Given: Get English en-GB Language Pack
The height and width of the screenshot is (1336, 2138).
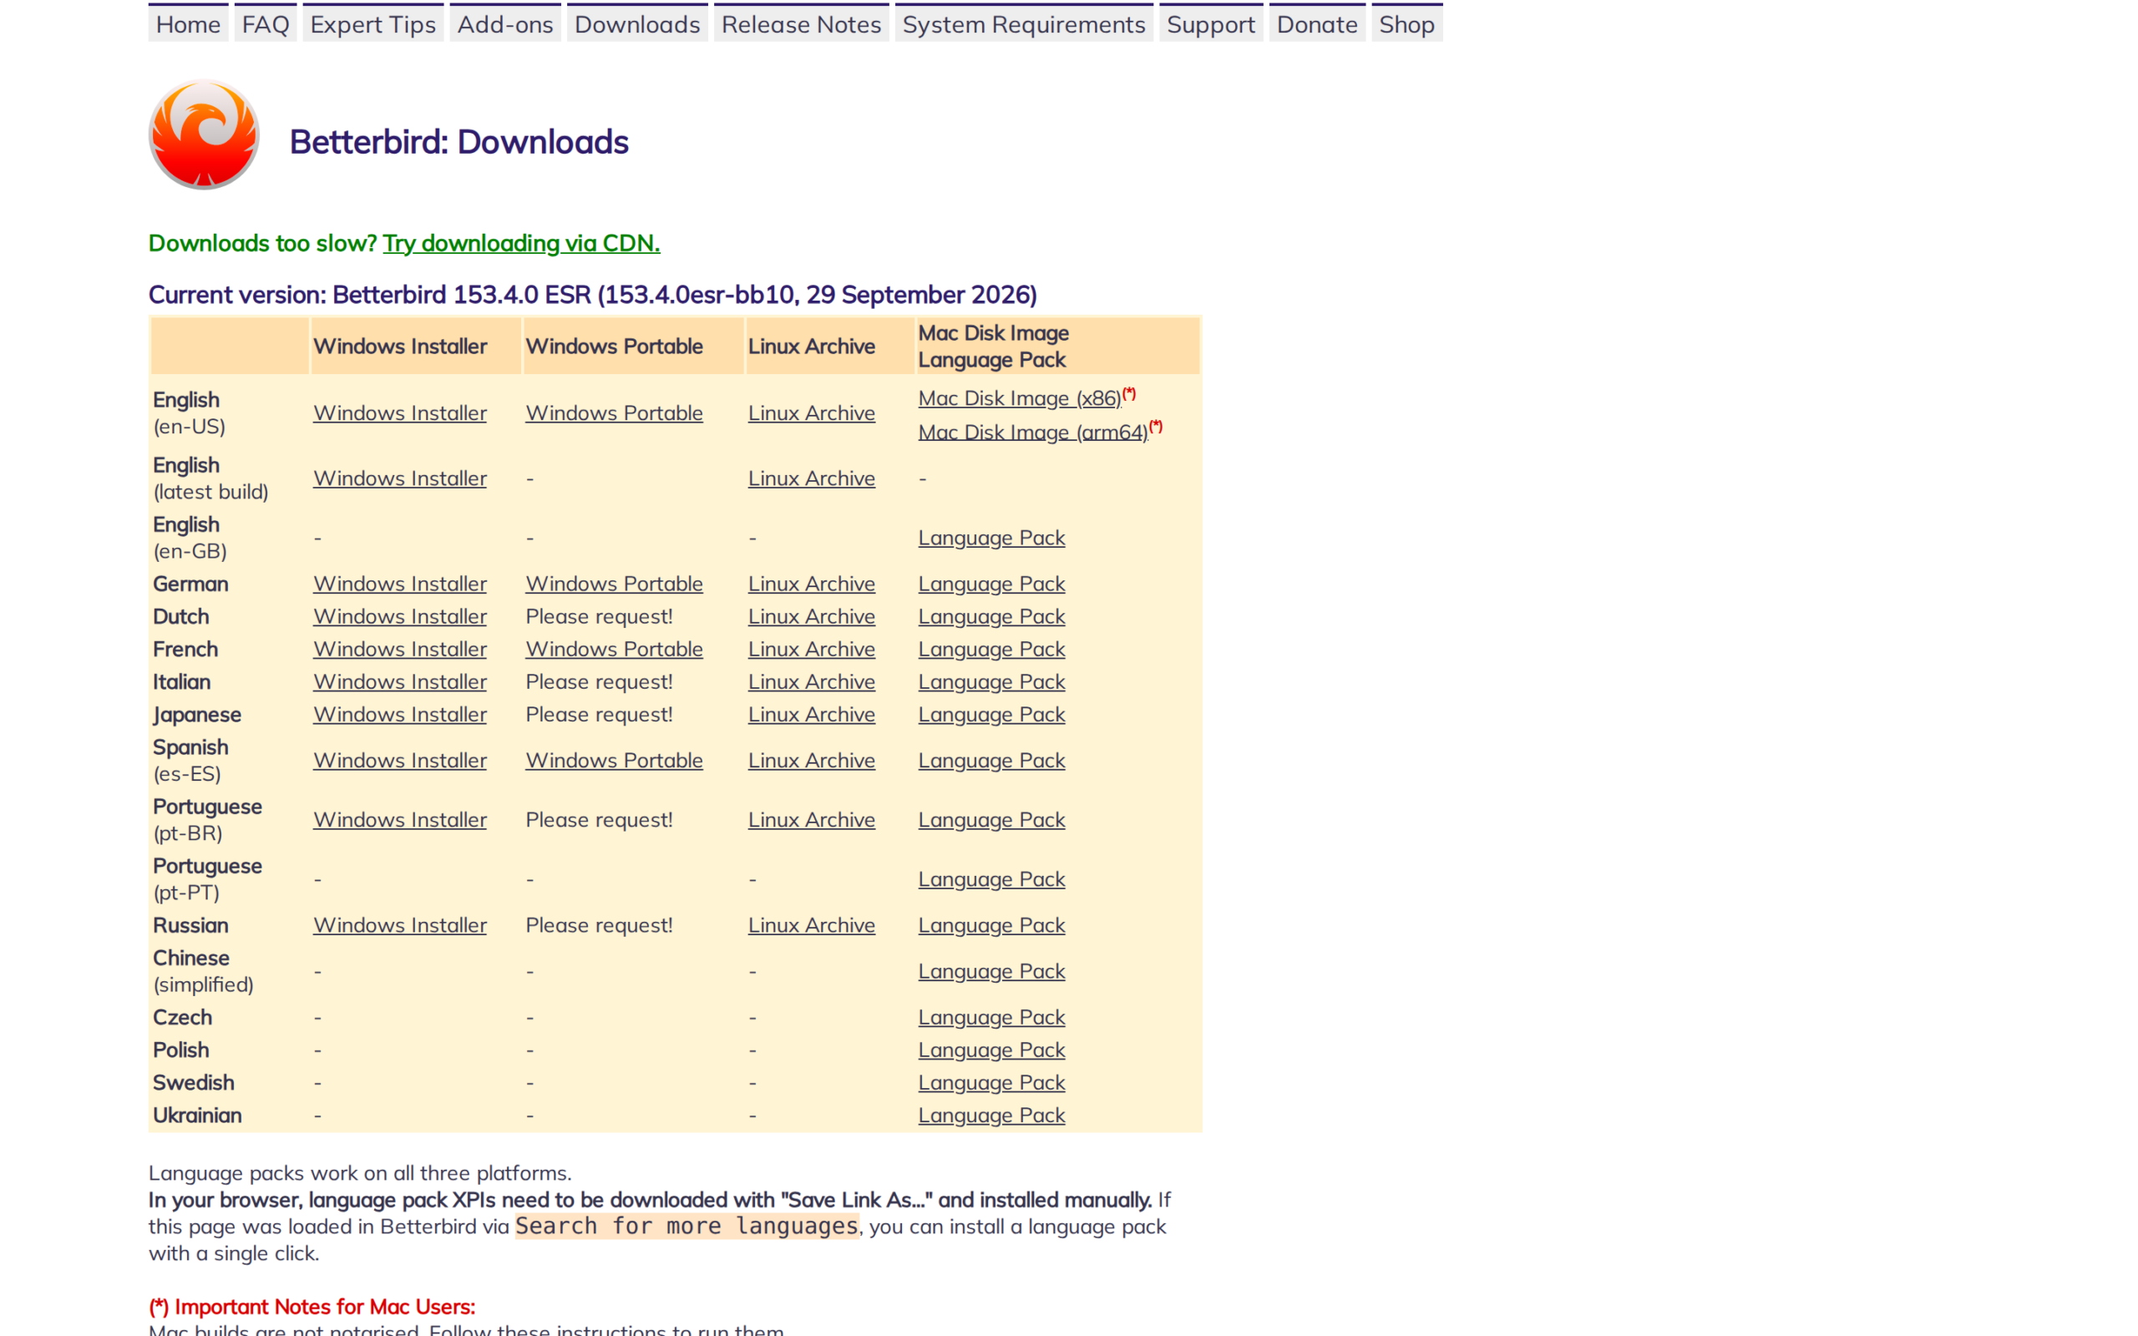Looking at the screenshot, I should tap(991, 538).
